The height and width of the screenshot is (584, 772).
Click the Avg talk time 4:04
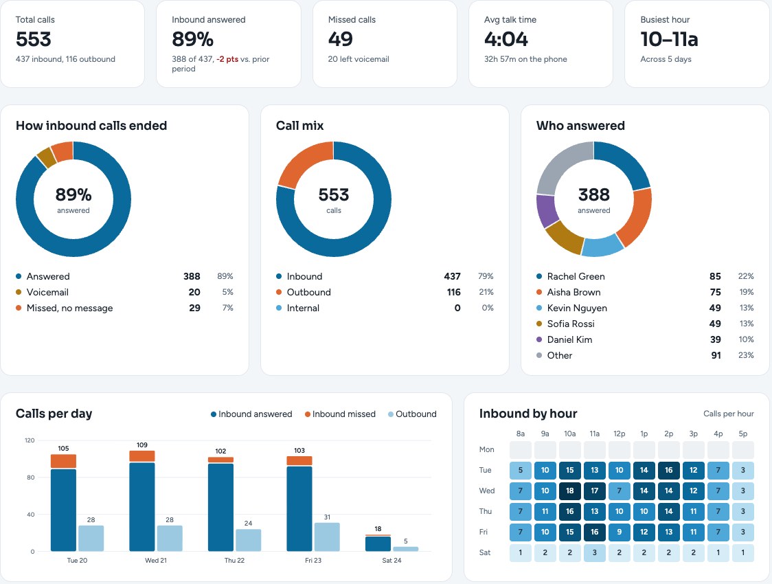(x=506, y=39)
